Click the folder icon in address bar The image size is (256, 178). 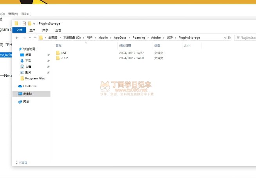[x=41, y=38]
